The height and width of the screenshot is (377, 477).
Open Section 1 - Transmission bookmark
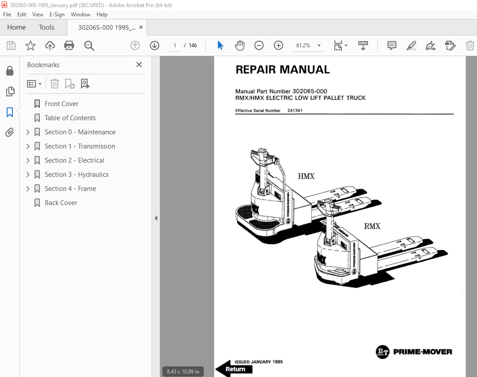tap(80, 146)
